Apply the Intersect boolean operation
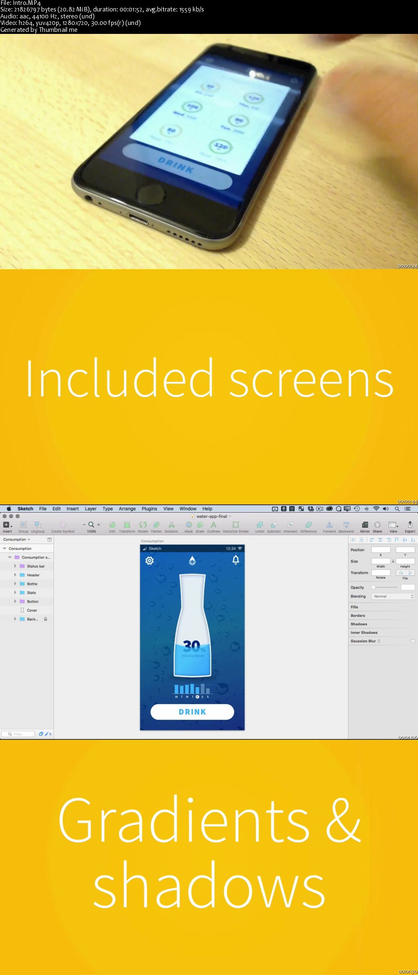Screen dimensions: 418x975 tap(290, 525)
